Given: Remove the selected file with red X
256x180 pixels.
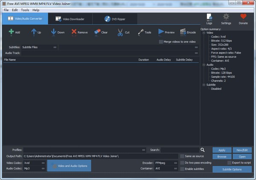Looking at the screenshot, I should (74, 32).
